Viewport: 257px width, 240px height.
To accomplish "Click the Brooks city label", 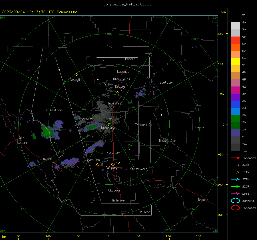I will pos(203,200).
